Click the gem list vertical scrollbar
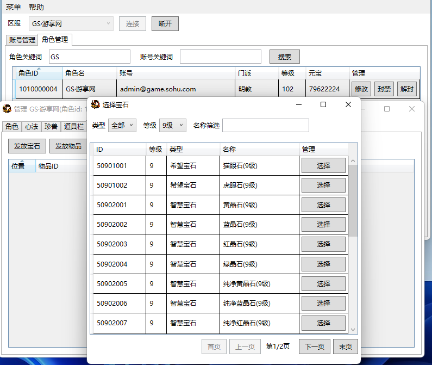The height and width of the screenshot is (365, 432). click(x=353, y=201)
